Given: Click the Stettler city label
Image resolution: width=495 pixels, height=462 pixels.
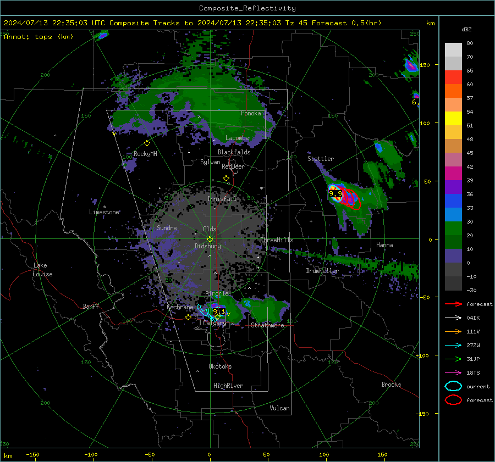Looking at the screenshot, I should (x=321, y=159).
